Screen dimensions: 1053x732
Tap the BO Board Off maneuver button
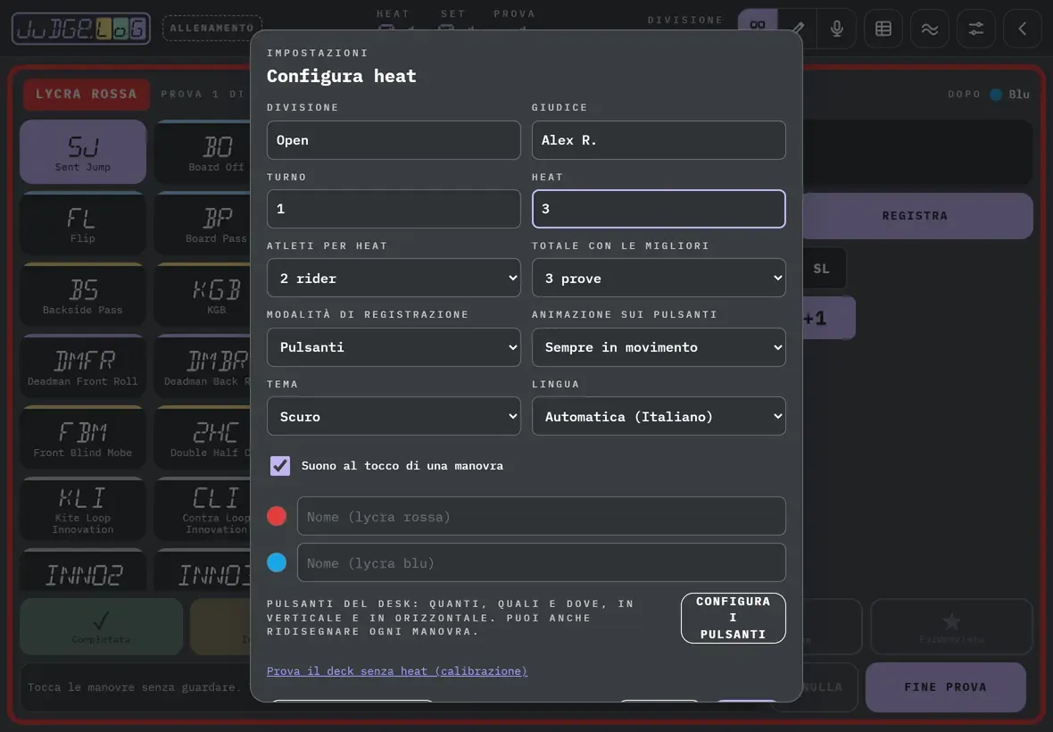pyautogui.click(x=203, y=152)
